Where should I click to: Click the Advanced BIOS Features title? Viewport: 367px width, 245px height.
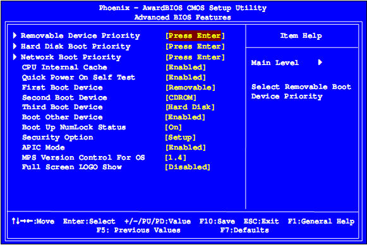[x=183, y=17]
